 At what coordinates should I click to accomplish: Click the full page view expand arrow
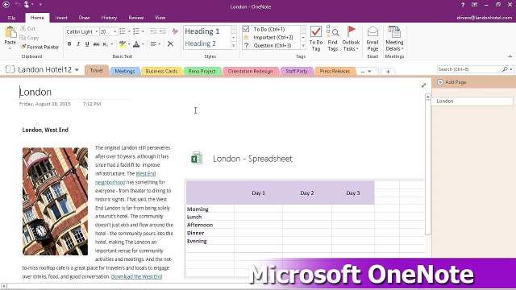point(423,85)
